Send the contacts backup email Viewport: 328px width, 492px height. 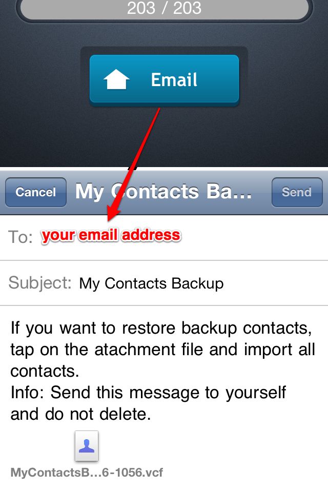tap(297, 192)
